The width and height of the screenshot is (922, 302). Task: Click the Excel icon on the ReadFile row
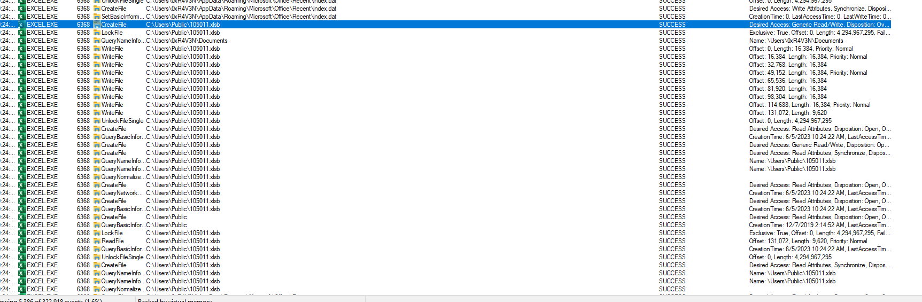pos(22,241)
